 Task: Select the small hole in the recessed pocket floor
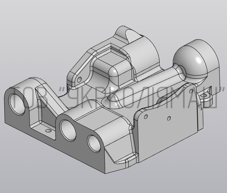(49, 131)
